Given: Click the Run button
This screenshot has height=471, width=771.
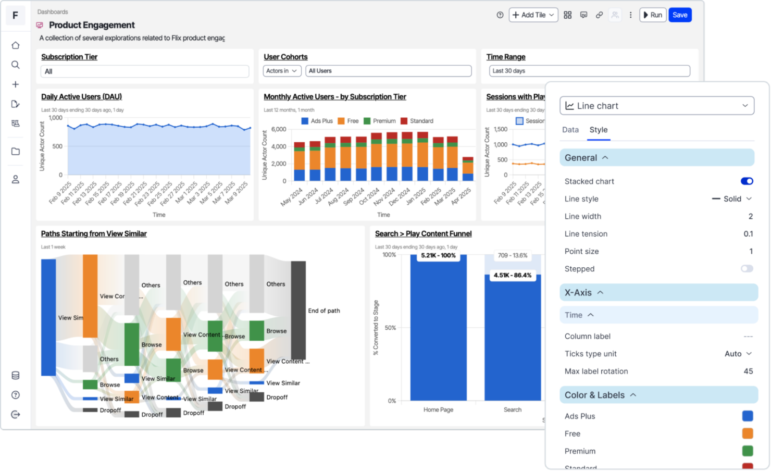Looking at the screenshot, I should pyautogui.click(x=653, y=15).
